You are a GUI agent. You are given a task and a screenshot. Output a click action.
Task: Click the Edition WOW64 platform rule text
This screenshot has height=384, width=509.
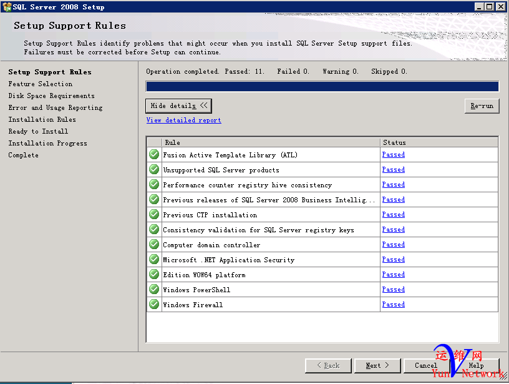[204, 275]
